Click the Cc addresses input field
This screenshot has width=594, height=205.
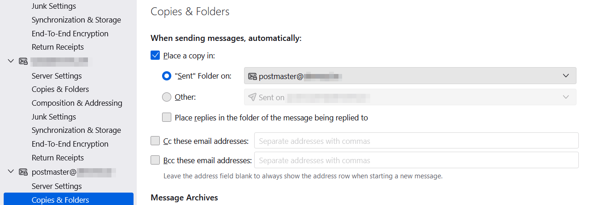416,141
